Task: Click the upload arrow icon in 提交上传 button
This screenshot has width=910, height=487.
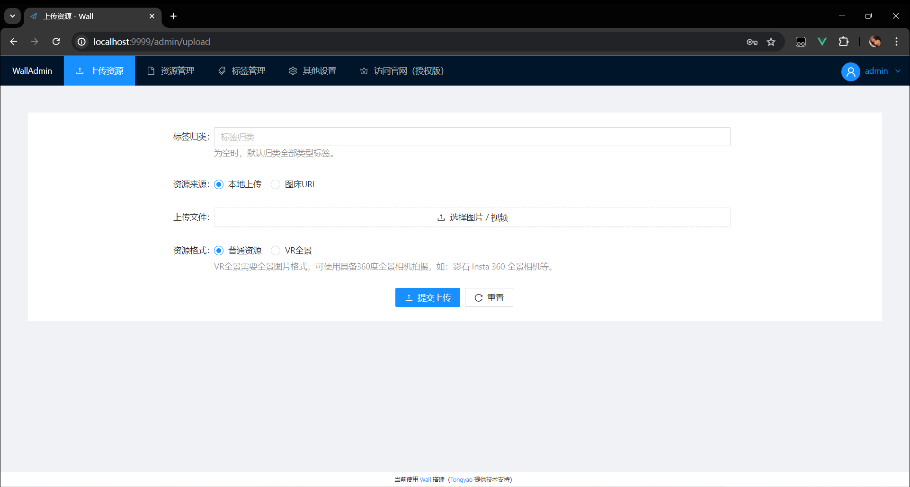Action: (x=409, y=297)
